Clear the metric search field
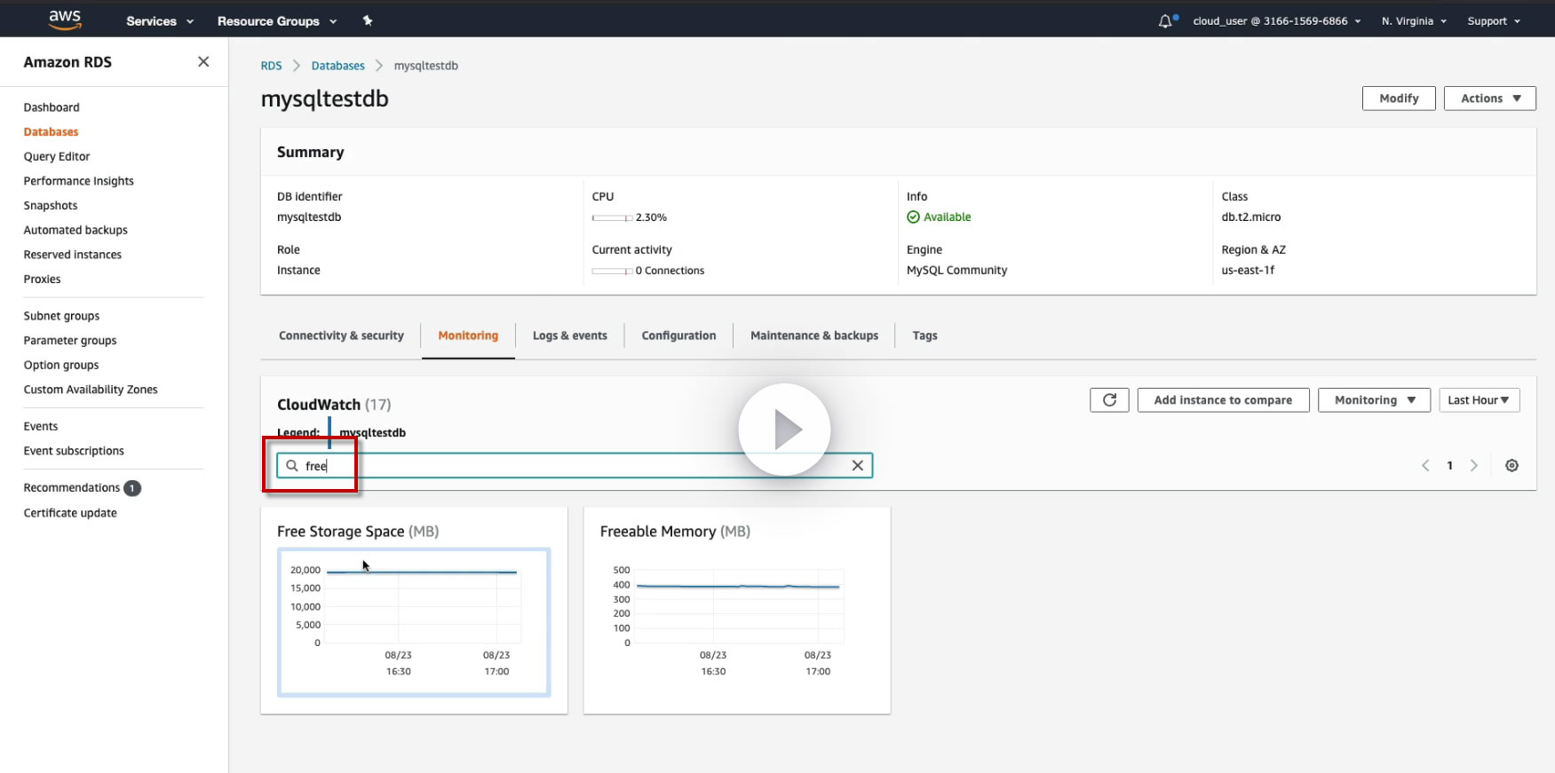 tap(857, 466)
